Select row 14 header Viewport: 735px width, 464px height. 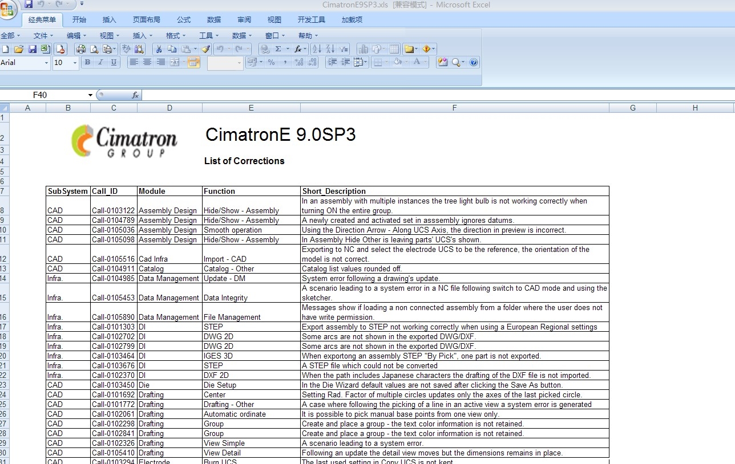(5, 278)
